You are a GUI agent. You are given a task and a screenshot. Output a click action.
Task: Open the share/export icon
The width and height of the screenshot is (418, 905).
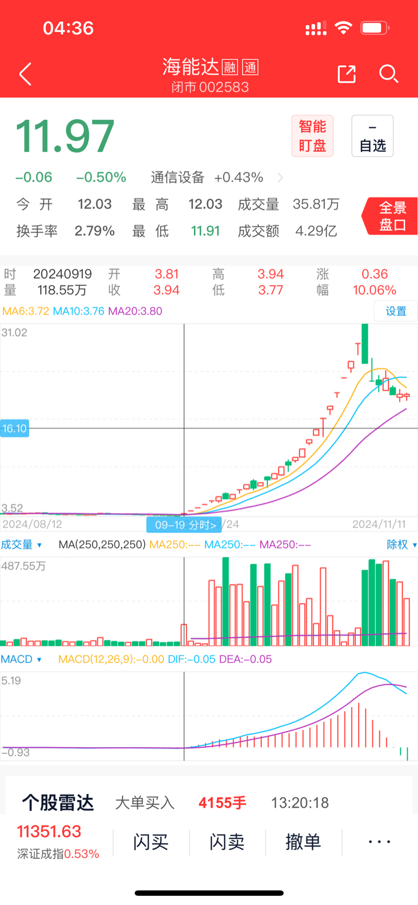[347, 74]
